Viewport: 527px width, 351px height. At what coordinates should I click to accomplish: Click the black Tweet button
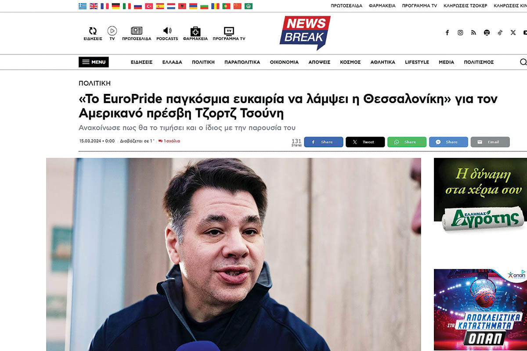click(x=365, y=142)
